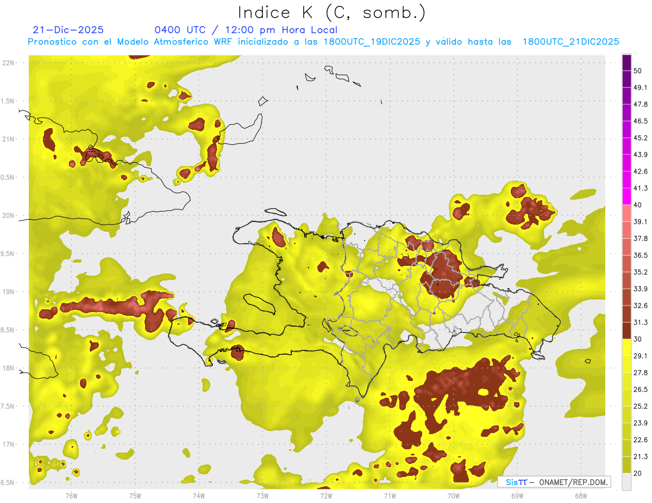Click legend value '36.5'
This screenshot has height=503, width=652.
tap(641, 255)
